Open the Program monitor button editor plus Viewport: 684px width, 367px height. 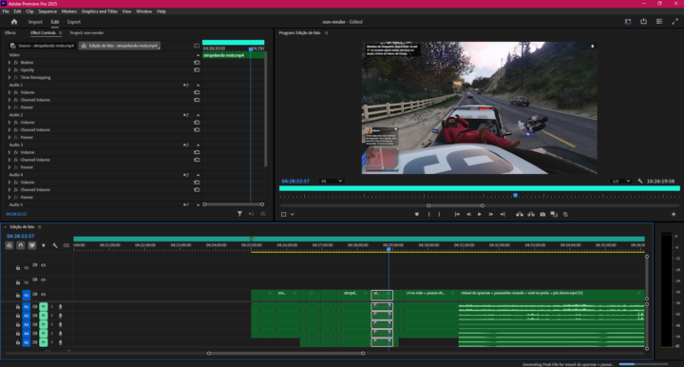[x=674, y=214]
